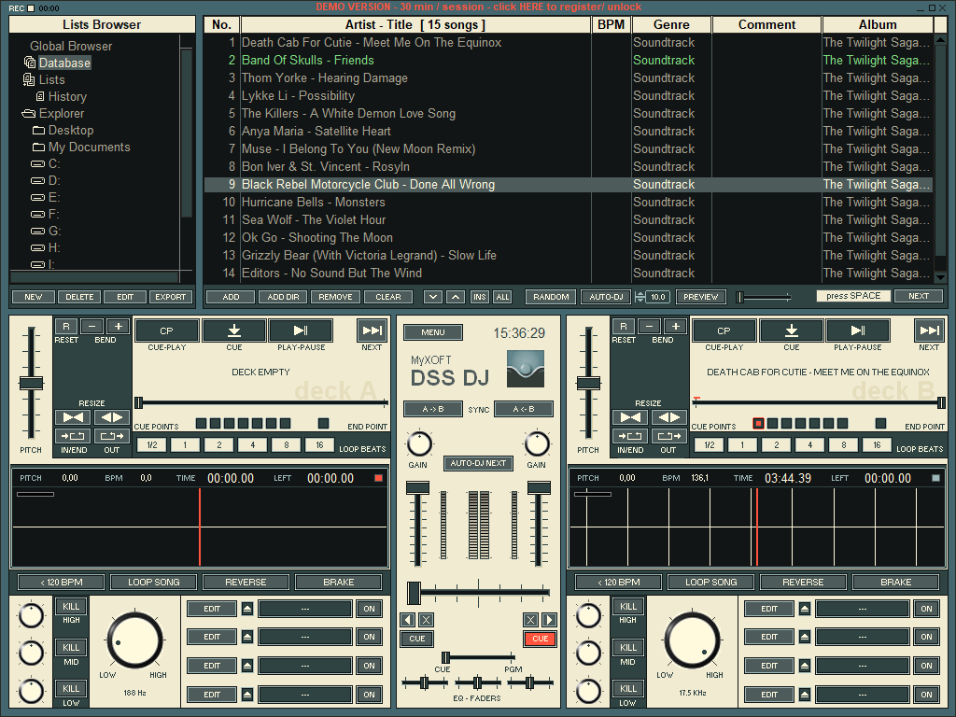Reset pitch with the R button on deck A
This screenshot has height=717, width=956.
[x=66, y=326]
